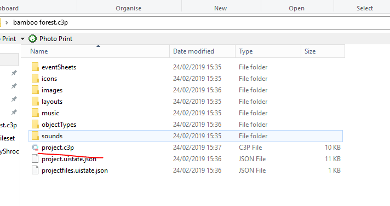Select the highlighted sounds folder row
The image size is (390, 206).
point(186,136)
